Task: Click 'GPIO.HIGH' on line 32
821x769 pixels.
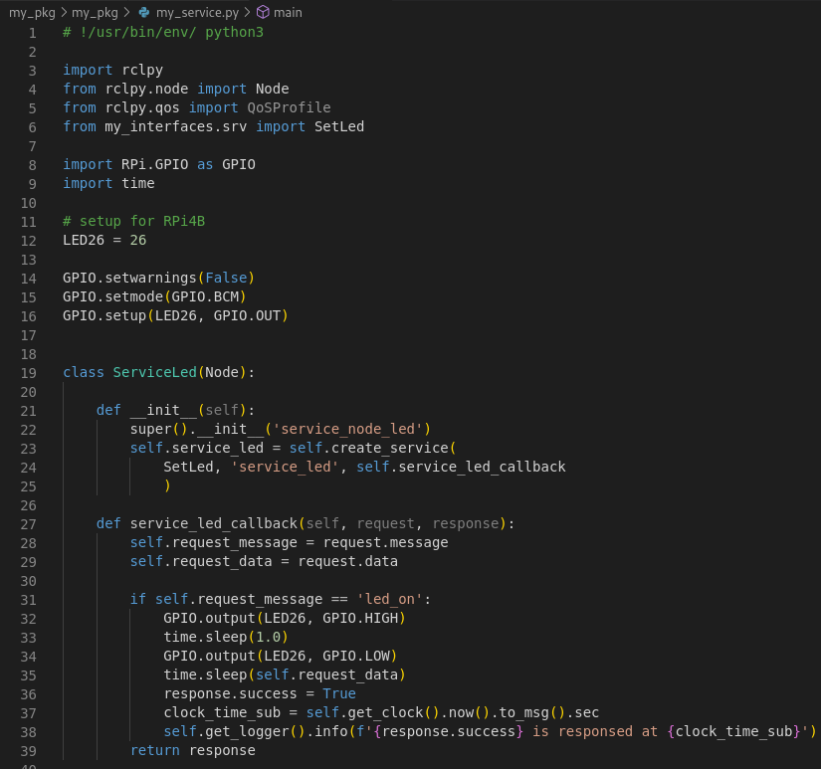Action: pyautogui.click(x=361, y=618)
